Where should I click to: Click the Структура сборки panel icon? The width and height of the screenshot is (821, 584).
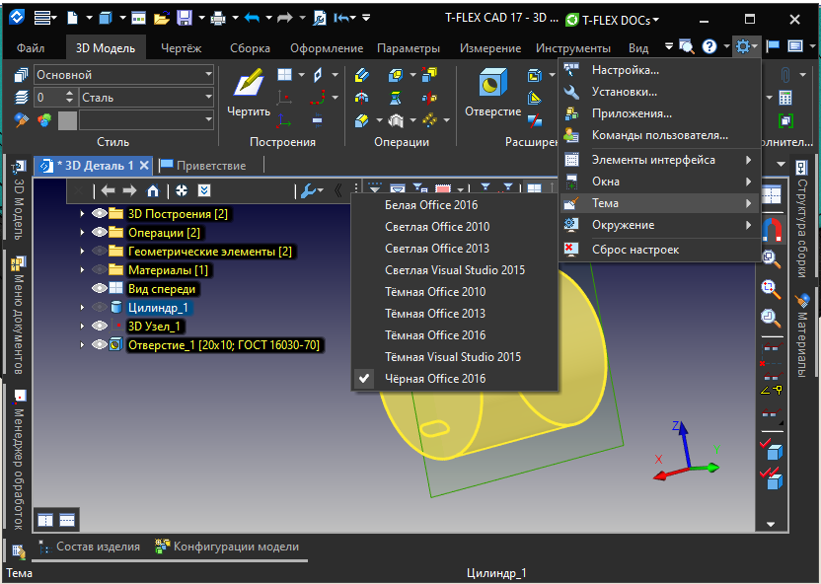tap(801, 168)
